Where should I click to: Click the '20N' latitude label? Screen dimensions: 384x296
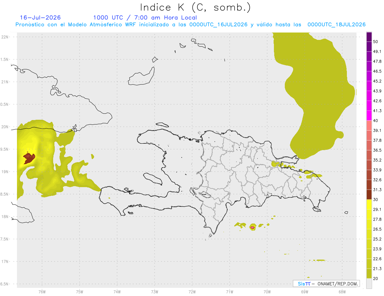pyautogui.click(x=5, y=127)
